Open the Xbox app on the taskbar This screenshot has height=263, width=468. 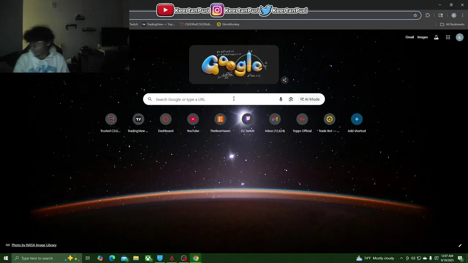pos(148,258)
